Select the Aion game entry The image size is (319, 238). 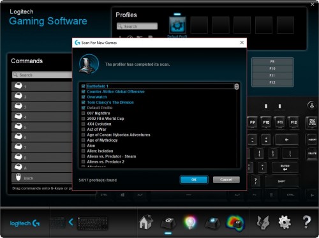tap(91, 145)
